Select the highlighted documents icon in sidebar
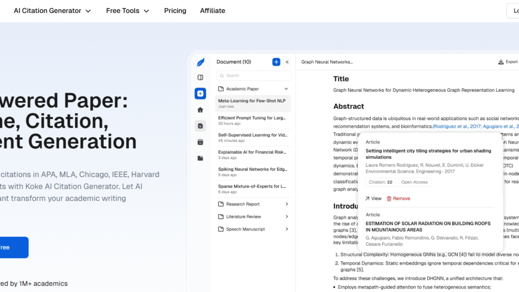The image size is (519, 292). pos(200,126)
